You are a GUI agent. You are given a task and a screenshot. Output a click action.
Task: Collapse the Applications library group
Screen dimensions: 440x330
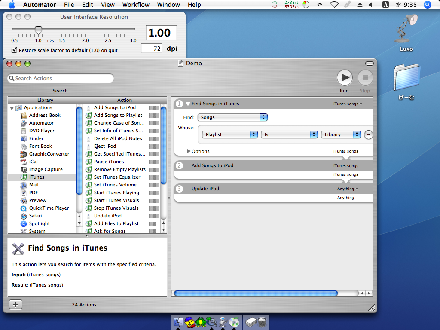pos(12,108)
